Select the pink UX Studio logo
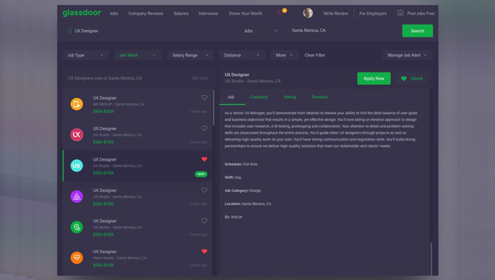 [x=77, y=135]
